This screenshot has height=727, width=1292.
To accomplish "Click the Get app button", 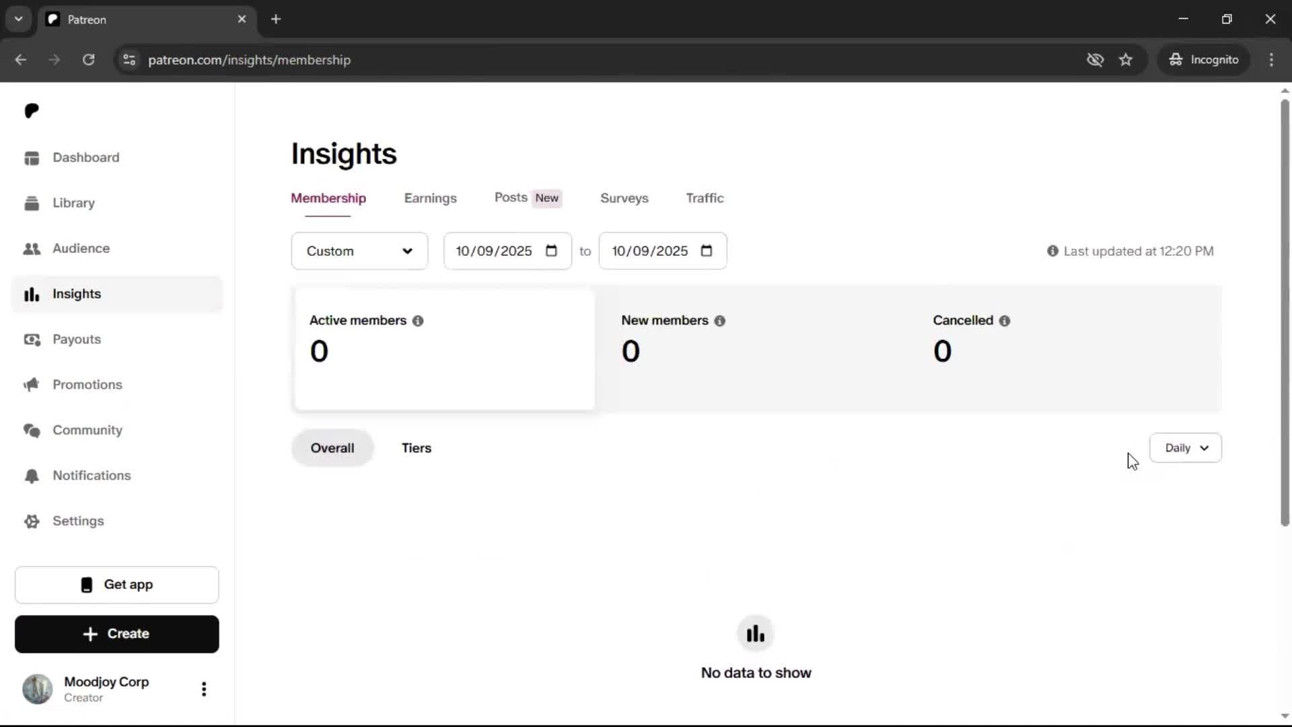I will [x=117, y=585].
